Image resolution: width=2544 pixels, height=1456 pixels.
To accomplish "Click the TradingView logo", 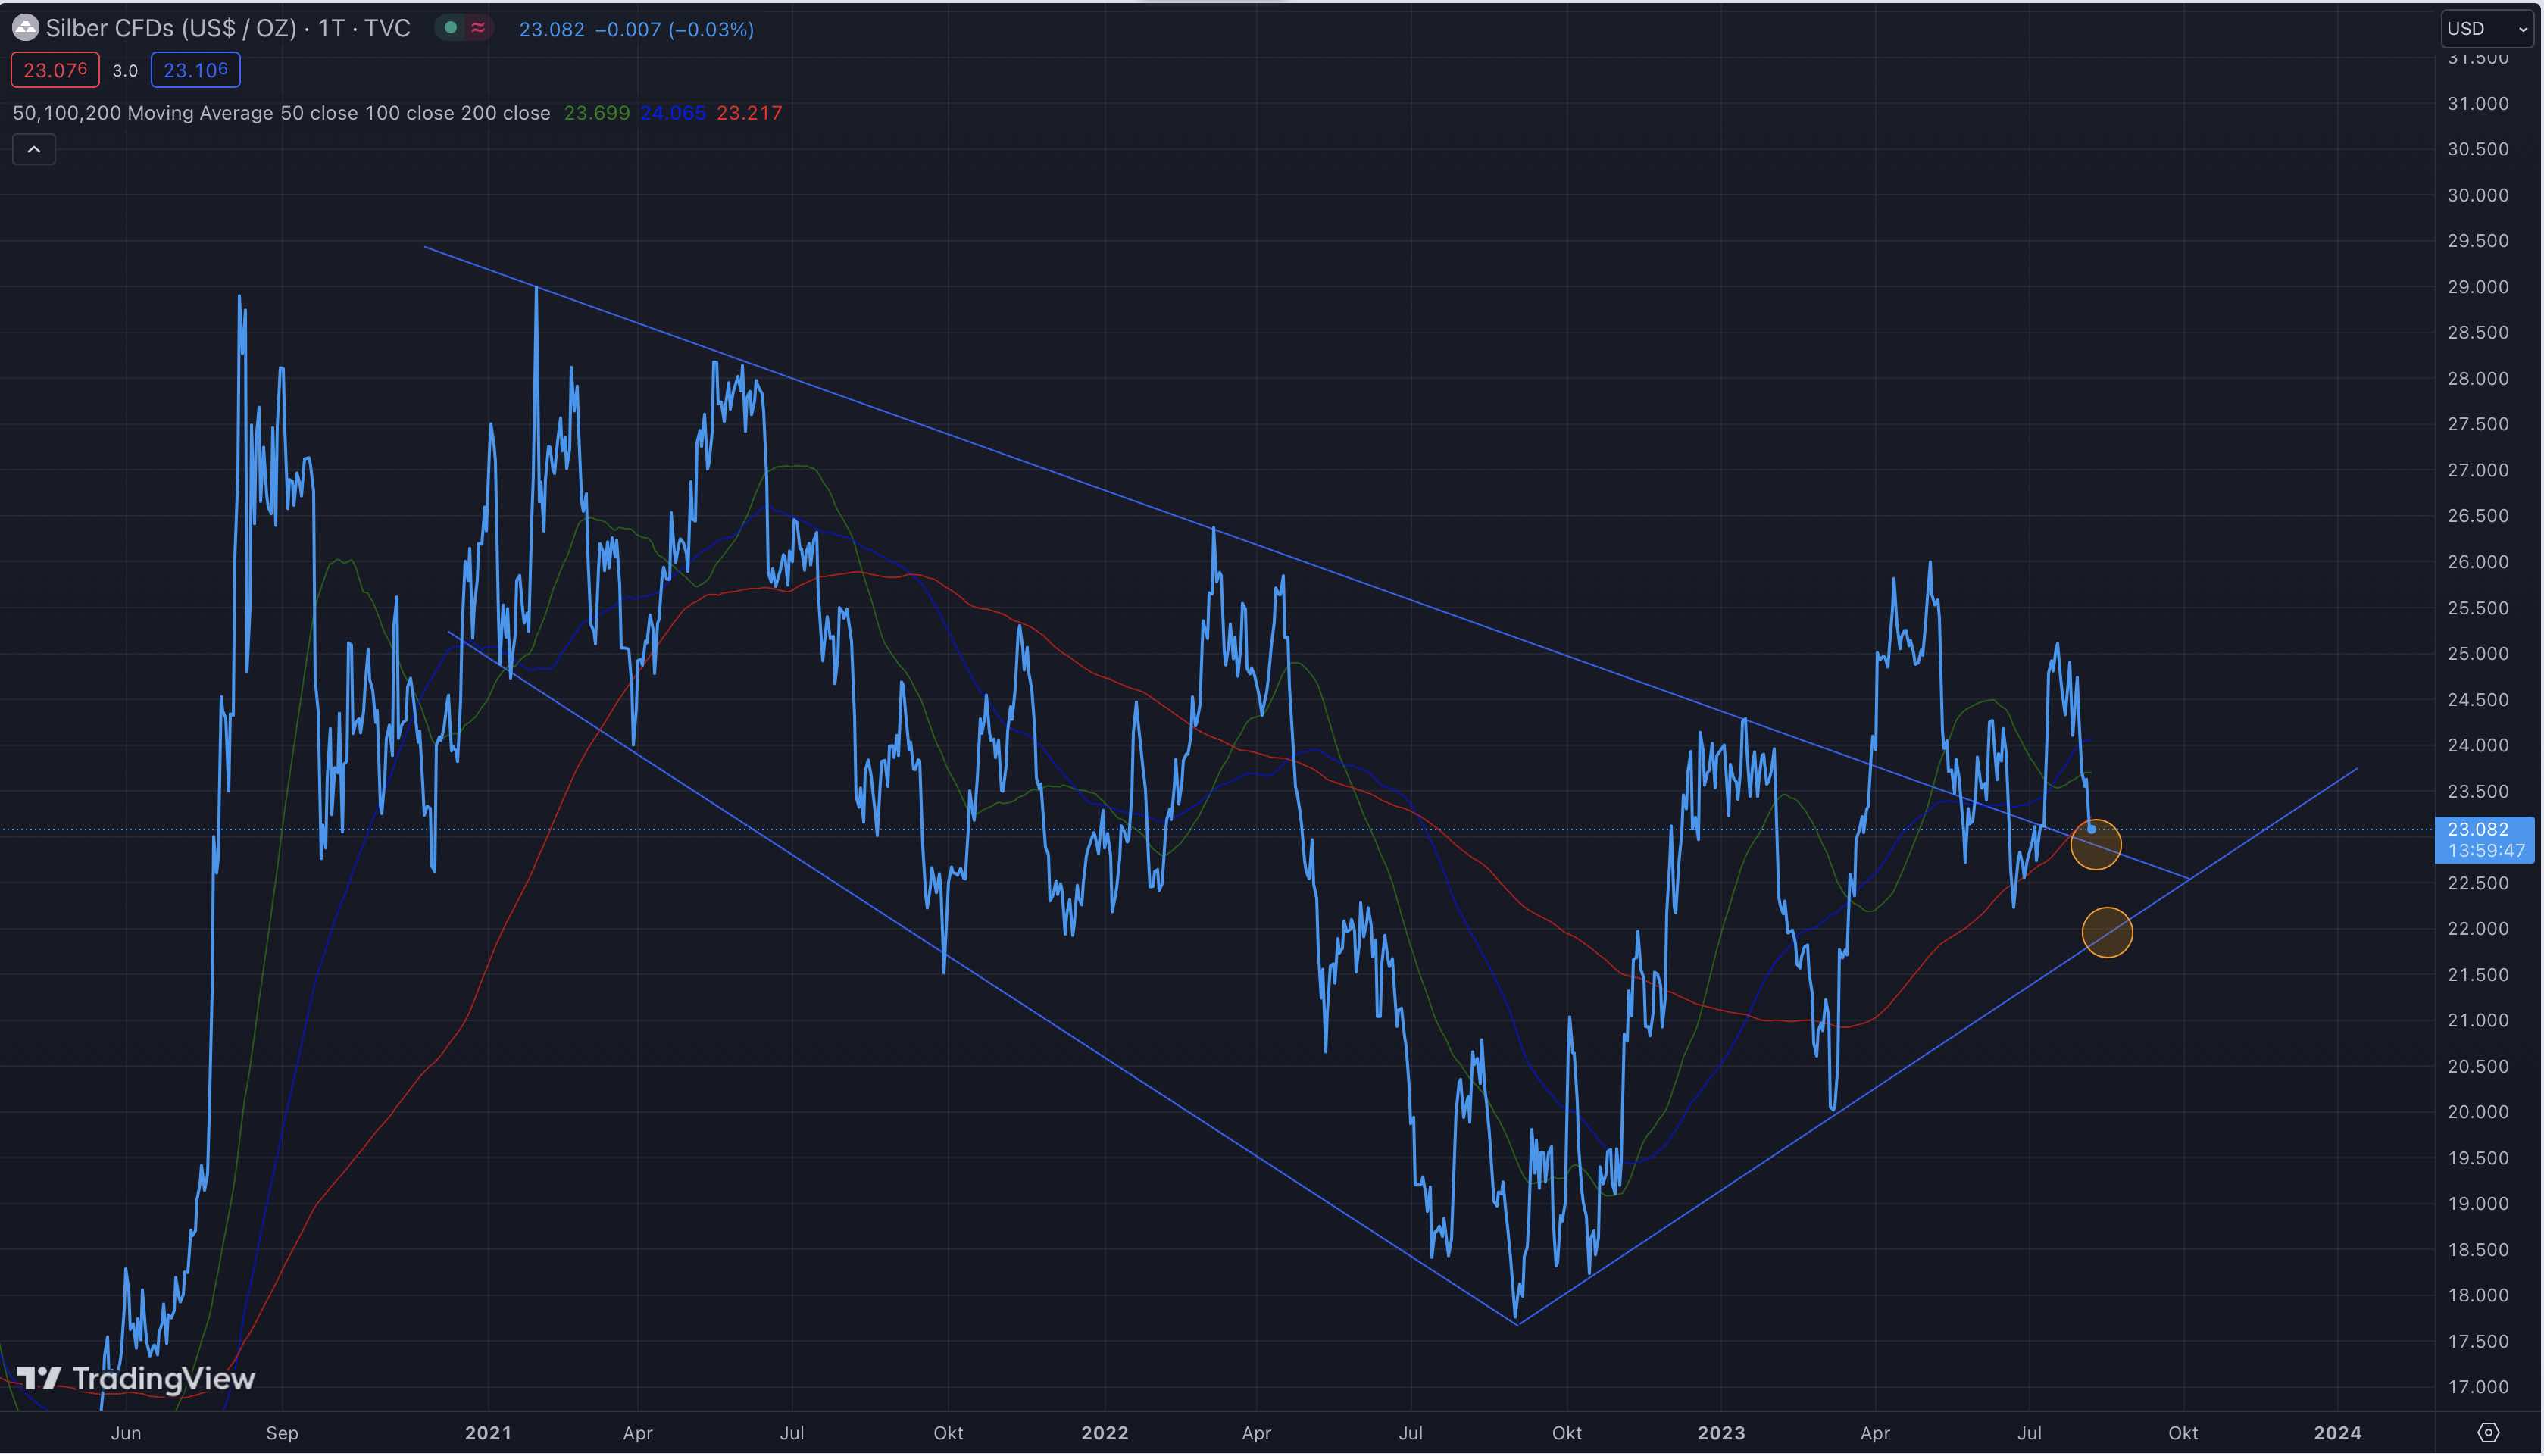I will 136,1379.
